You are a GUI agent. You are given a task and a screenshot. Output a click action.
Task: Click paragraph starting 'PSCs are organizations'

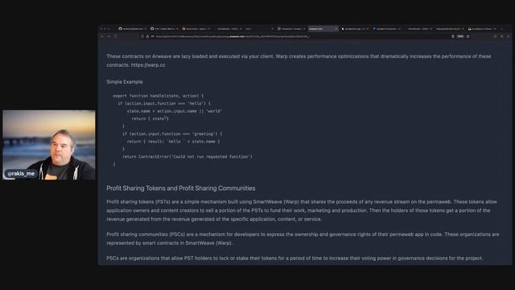tap(295, 259)
